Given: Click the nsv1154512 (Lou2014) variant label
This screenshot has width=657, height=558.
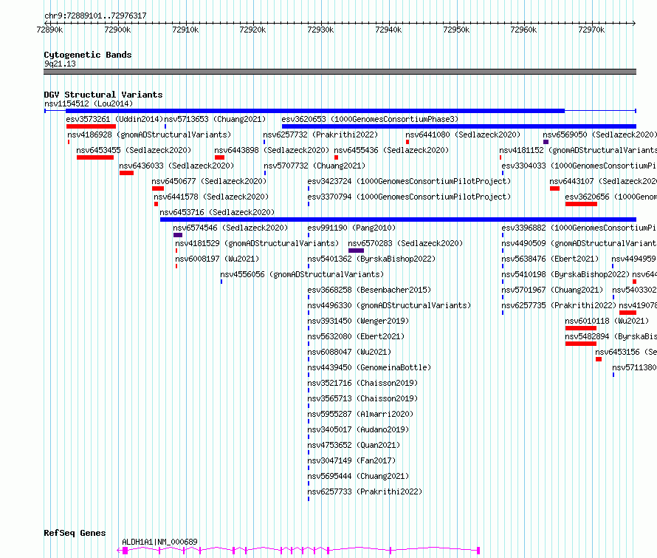Looking at the screenshot, I should [89, 103].
